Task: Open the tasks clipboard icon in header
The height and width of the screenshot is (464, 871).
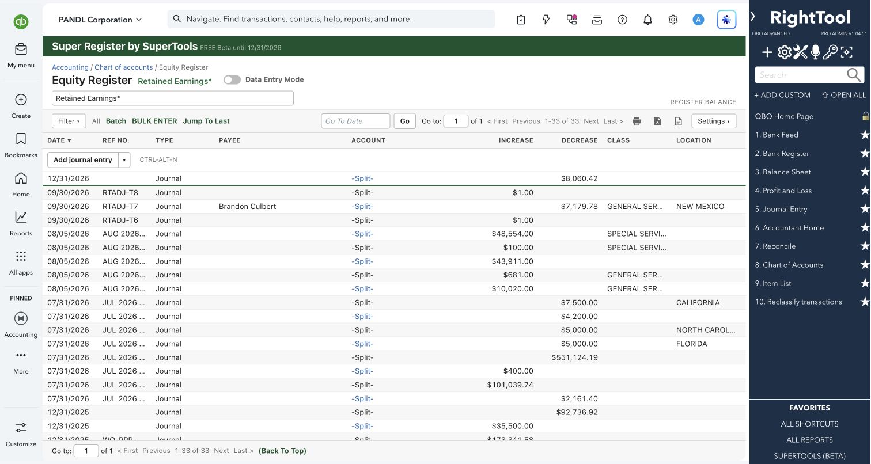Action: [521, 20]
